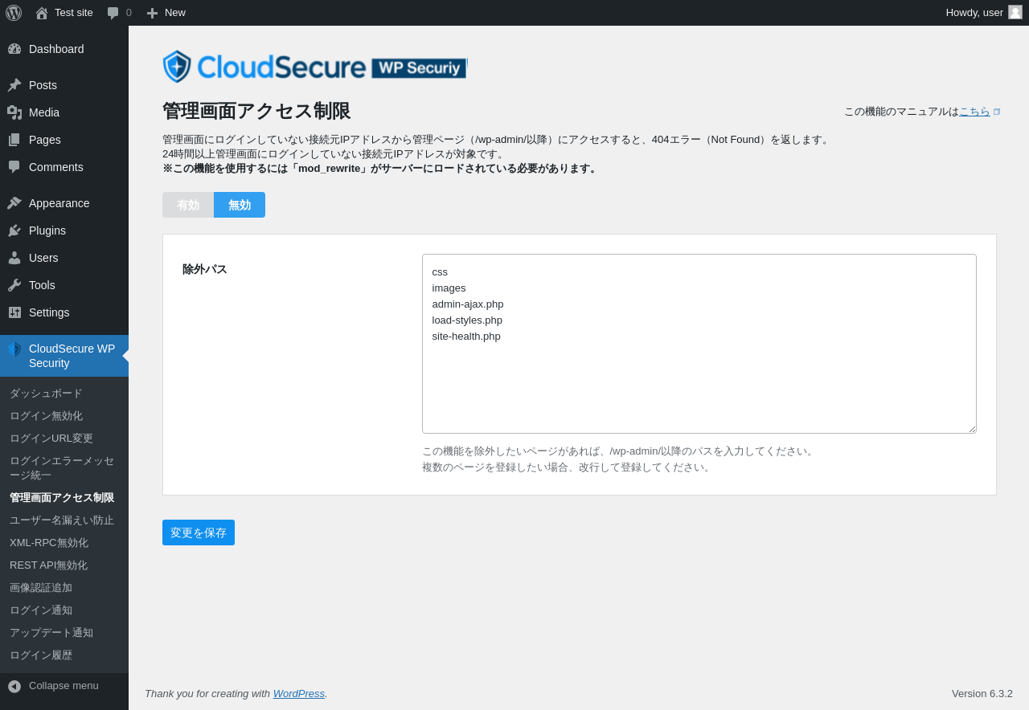Click Howdy, user account text

click(x=974, y=13)
